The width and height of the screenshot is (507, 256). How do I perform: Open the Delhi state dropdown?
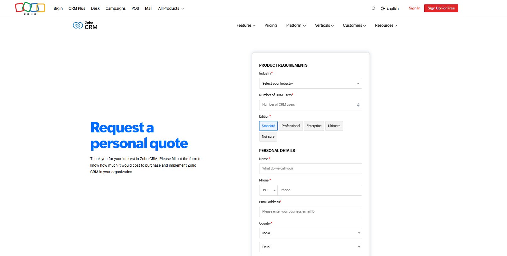[x=310, y=247]
